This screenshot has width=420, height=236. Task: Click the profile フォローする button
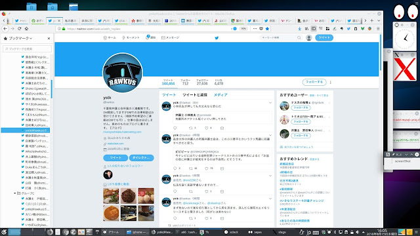point(314,82)
